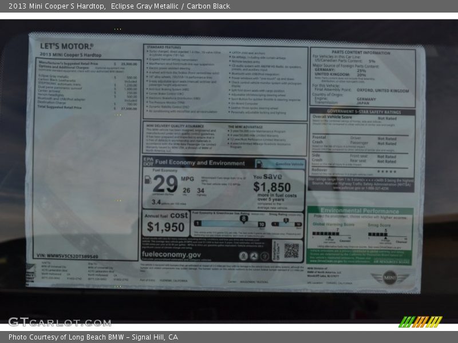Click the 'Eclipse Gray Metallic / Carbon Black' caption
Viewport: 458px width, 343px height.
[x=171, y=6]
